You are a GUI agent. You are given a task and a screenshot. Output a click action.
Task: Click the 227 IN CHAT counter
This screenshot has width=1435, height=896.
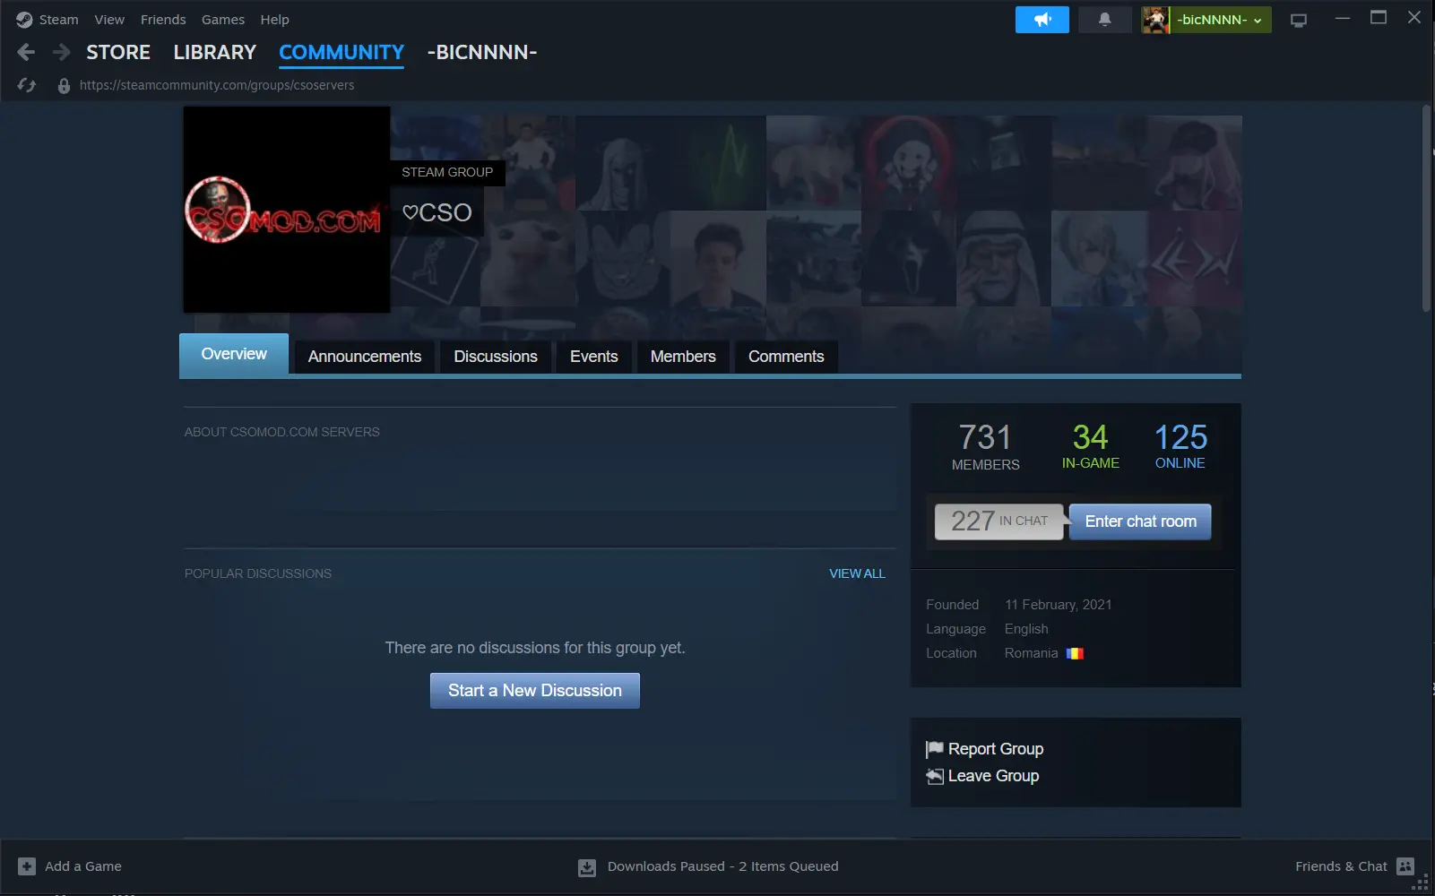click(x=998, y=521)
